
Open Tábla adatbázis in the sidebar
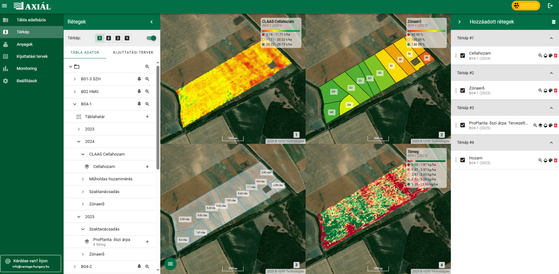pyautogui.click(x=31, y=20)
